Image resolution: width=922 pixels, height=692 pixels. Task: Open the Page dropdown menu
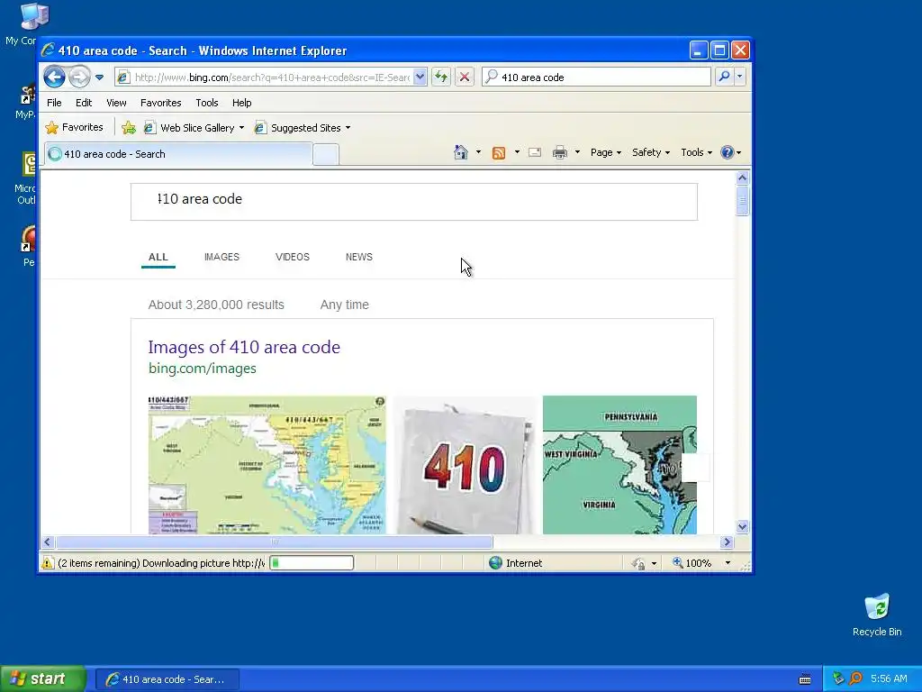point(606,152)
